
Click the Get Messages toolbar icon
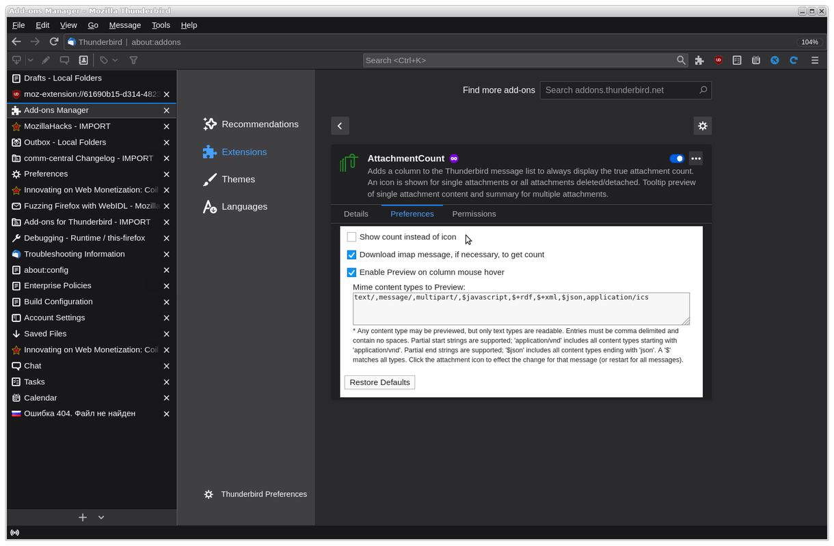pos(16,60)
